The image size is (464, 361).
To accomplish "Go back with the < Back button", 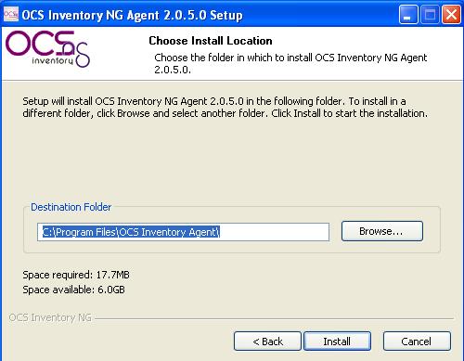I will coord(267,342).
